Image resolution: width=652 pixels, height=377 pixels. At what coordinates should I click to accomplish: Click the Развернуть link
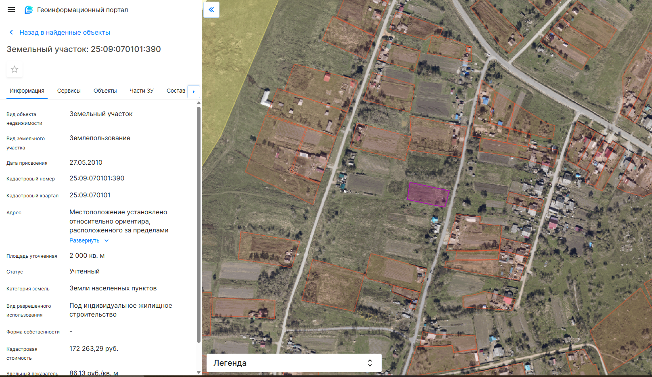coord(84,240)
